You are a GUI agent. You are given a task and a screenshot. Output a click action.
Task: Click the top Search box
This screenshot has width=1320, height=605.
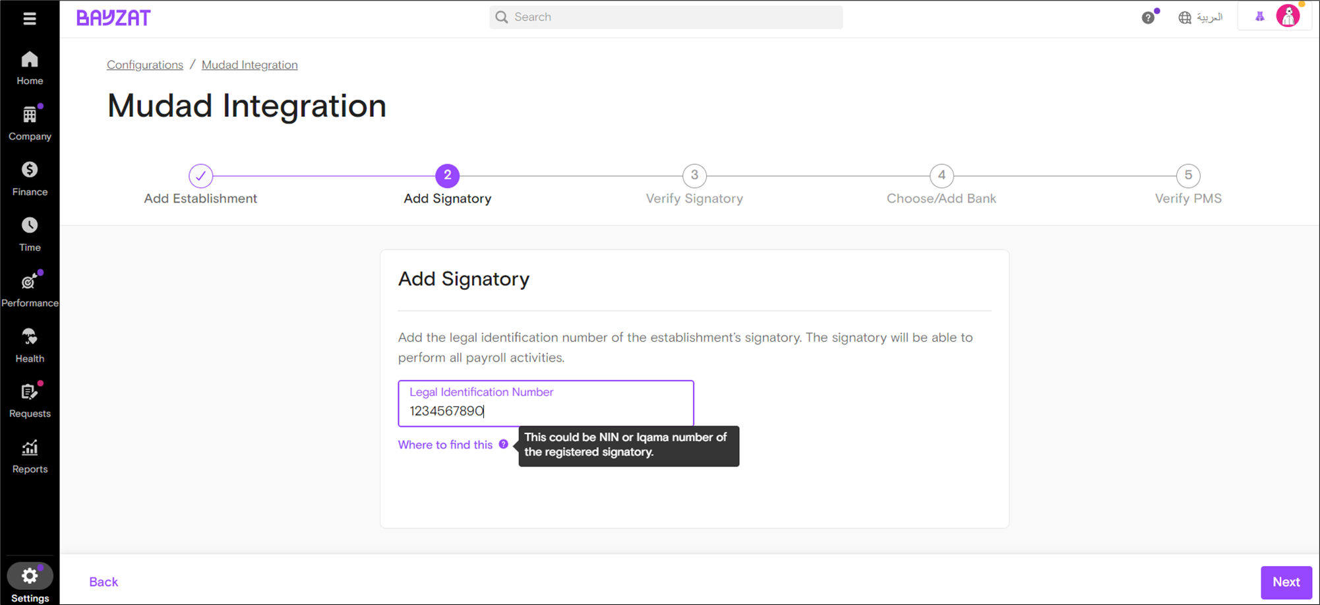666,17
